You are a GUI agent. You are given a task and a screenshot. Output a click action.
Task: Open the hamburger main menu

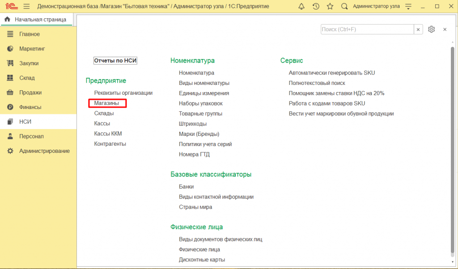pos(26,7)
